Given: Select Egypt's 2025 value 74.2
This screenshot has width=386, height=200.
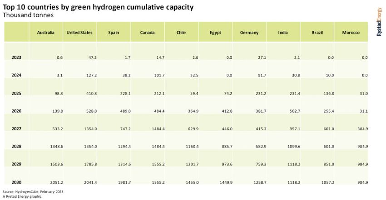Looking at the screenshot, I should coord(228,93).
